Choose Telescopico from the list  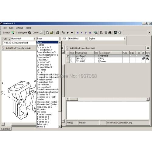tap(47, 124)
